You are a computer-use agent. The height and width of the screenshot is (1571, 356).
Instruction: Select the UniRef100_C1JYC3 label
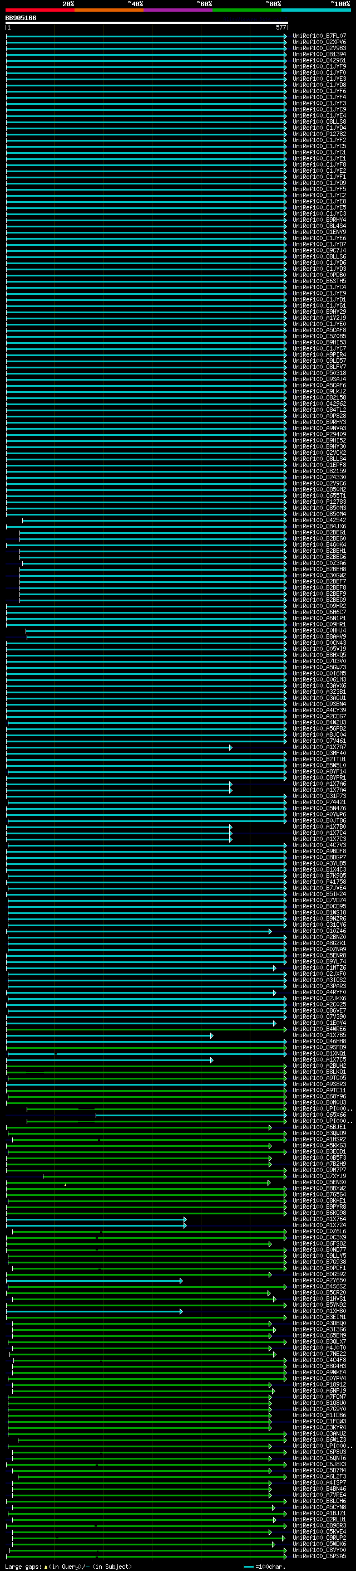click(319, 214)
